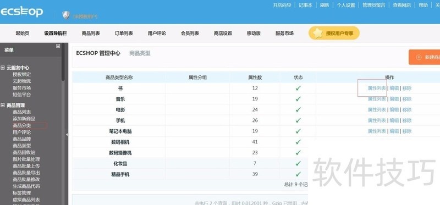The width and height of the screenshot is (440, 205).
Task: Toggle status checkmark for 书
Action: point(298,88)
